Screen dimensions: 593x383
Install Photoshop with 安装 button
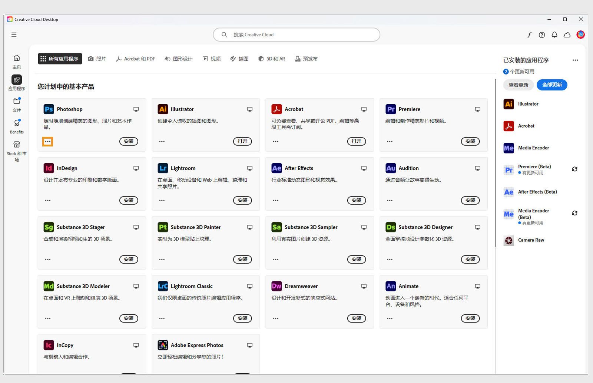pos(129,141)
